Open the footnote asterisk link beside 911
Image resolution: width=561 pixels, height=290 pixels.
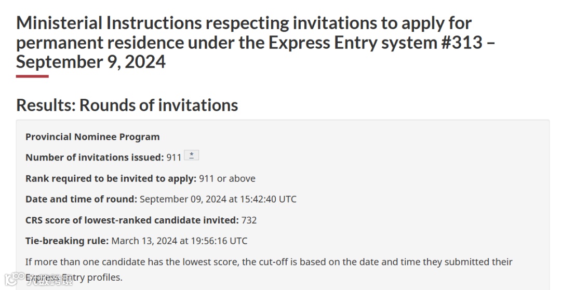pyautogui.click(x=191, y=155)
